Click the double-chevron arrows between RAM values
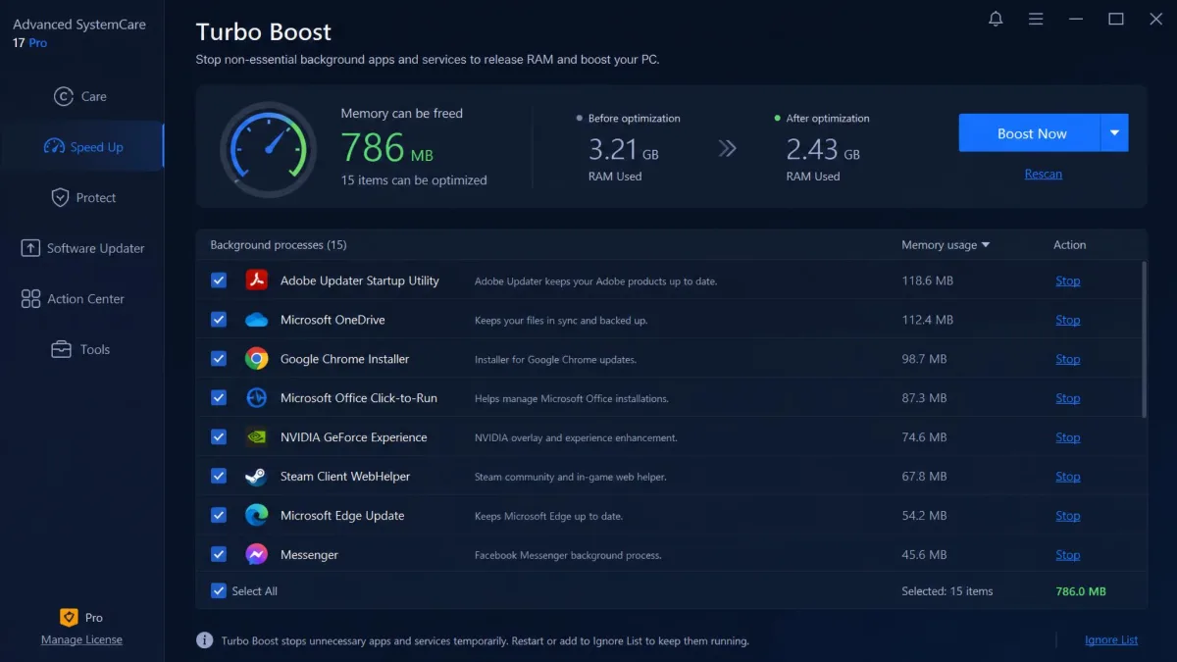This screenshot has width=1177, height=662. coord(727,148)
